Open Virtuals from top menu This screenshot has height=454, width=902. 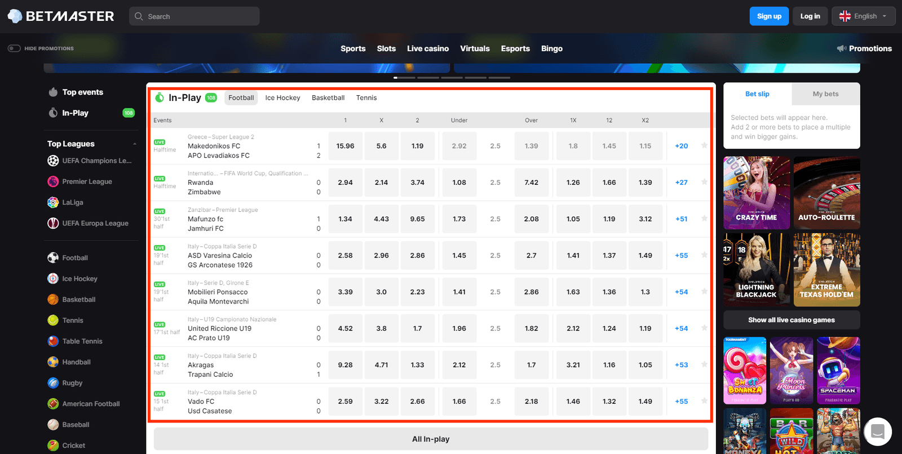coord(475,48)
